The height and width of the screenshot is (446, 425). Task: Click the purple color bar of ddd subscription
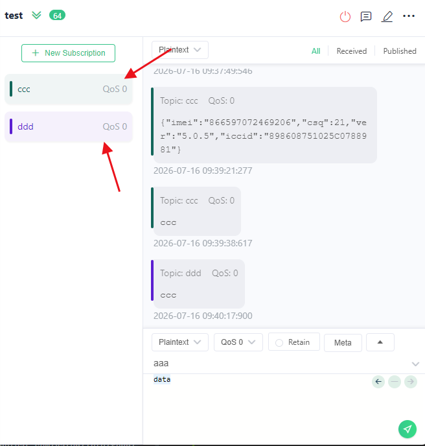click(11, 126)
